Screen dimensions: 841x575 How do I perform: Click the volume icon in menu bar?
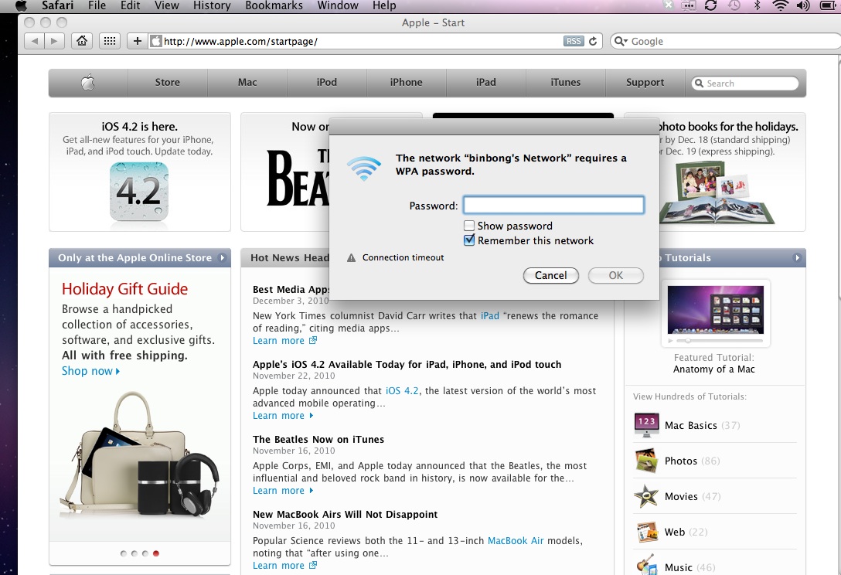point(803,6)
